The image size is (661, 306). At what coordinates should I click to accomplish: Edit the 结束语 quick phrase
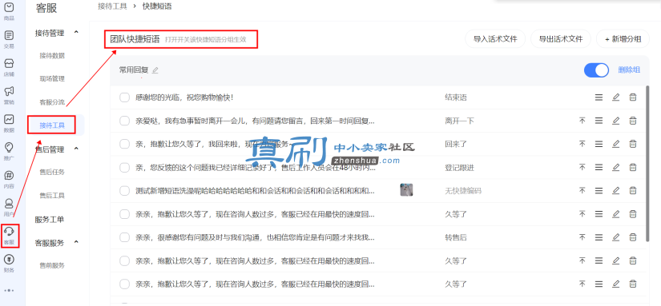pyautogui.click(x=616, y=97)
